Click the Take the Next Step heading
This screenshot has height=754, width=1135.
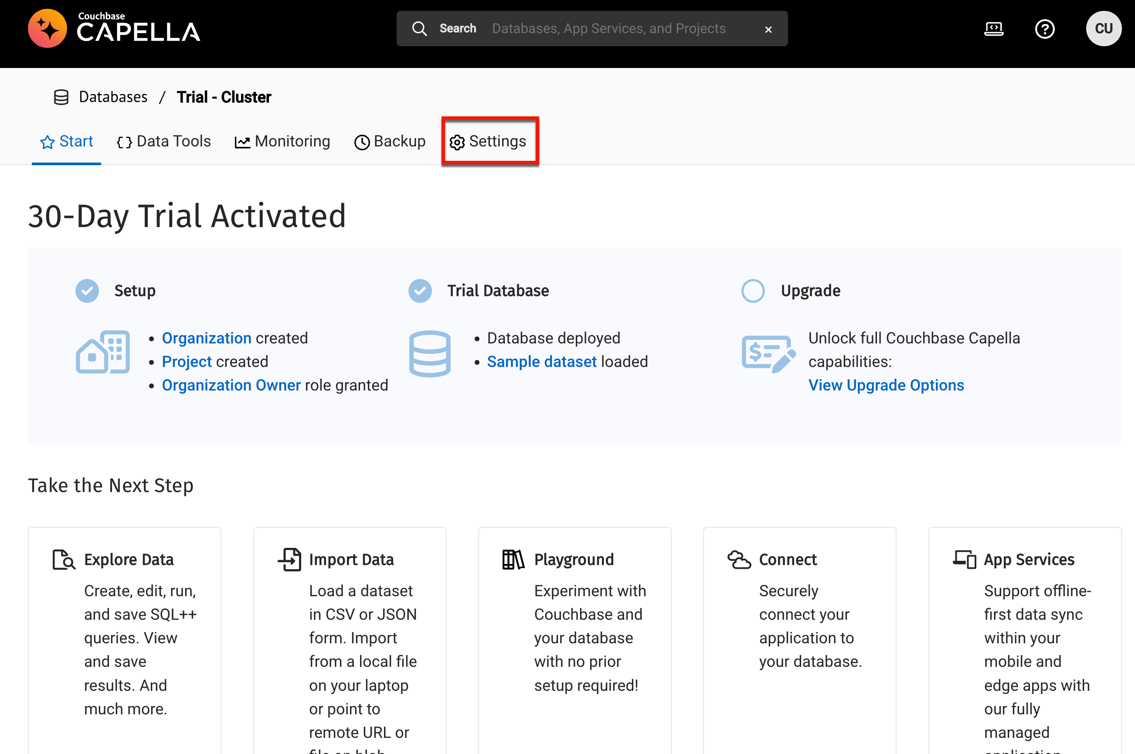coord(111,485)
